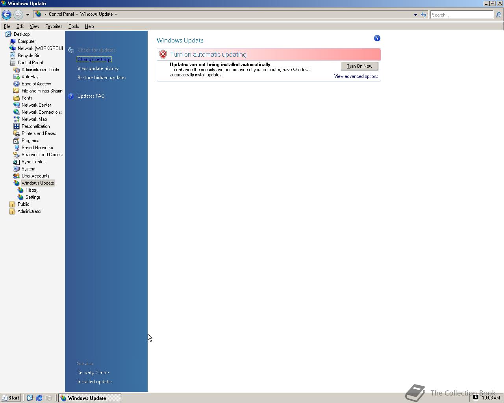The width and height of the screenshot is (504, 403).
Task: Click the Updates FAQ question icon
Action: [71, 96]
